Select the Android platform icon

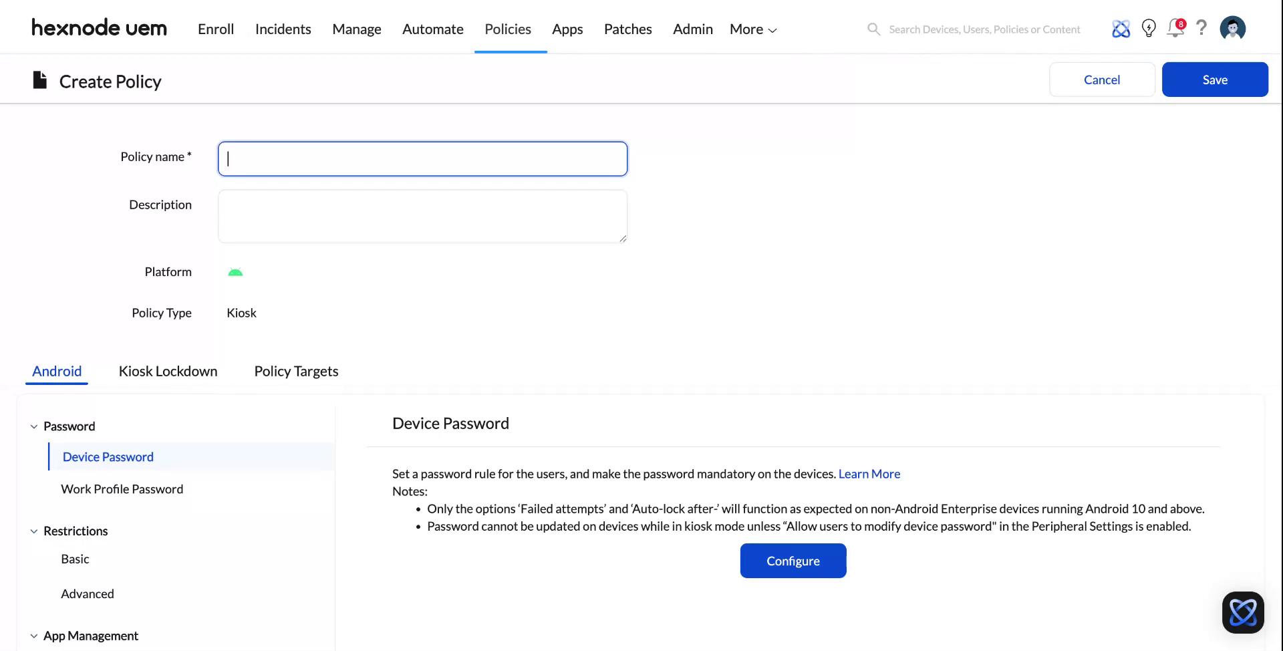click(235, 272)
